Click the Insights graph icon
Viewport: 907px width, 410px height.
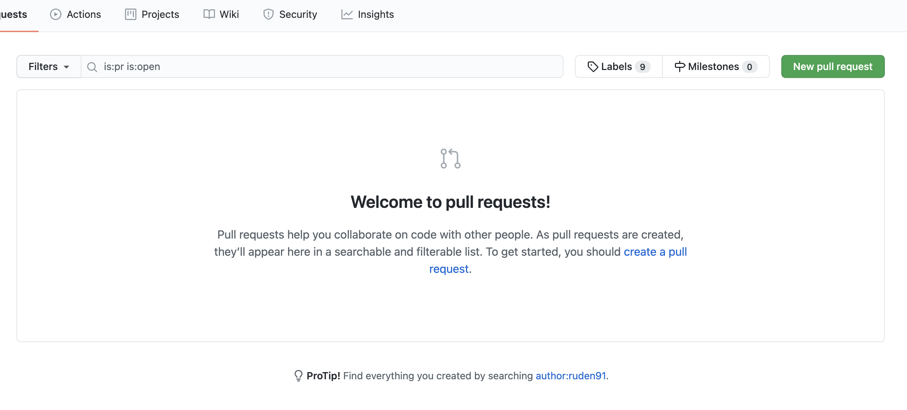[x=347, y=14]
